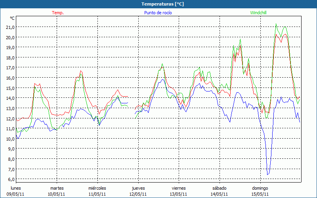Click the 09/05/11 date label
This screenshot has height=198, width=317.
(16, 194)
